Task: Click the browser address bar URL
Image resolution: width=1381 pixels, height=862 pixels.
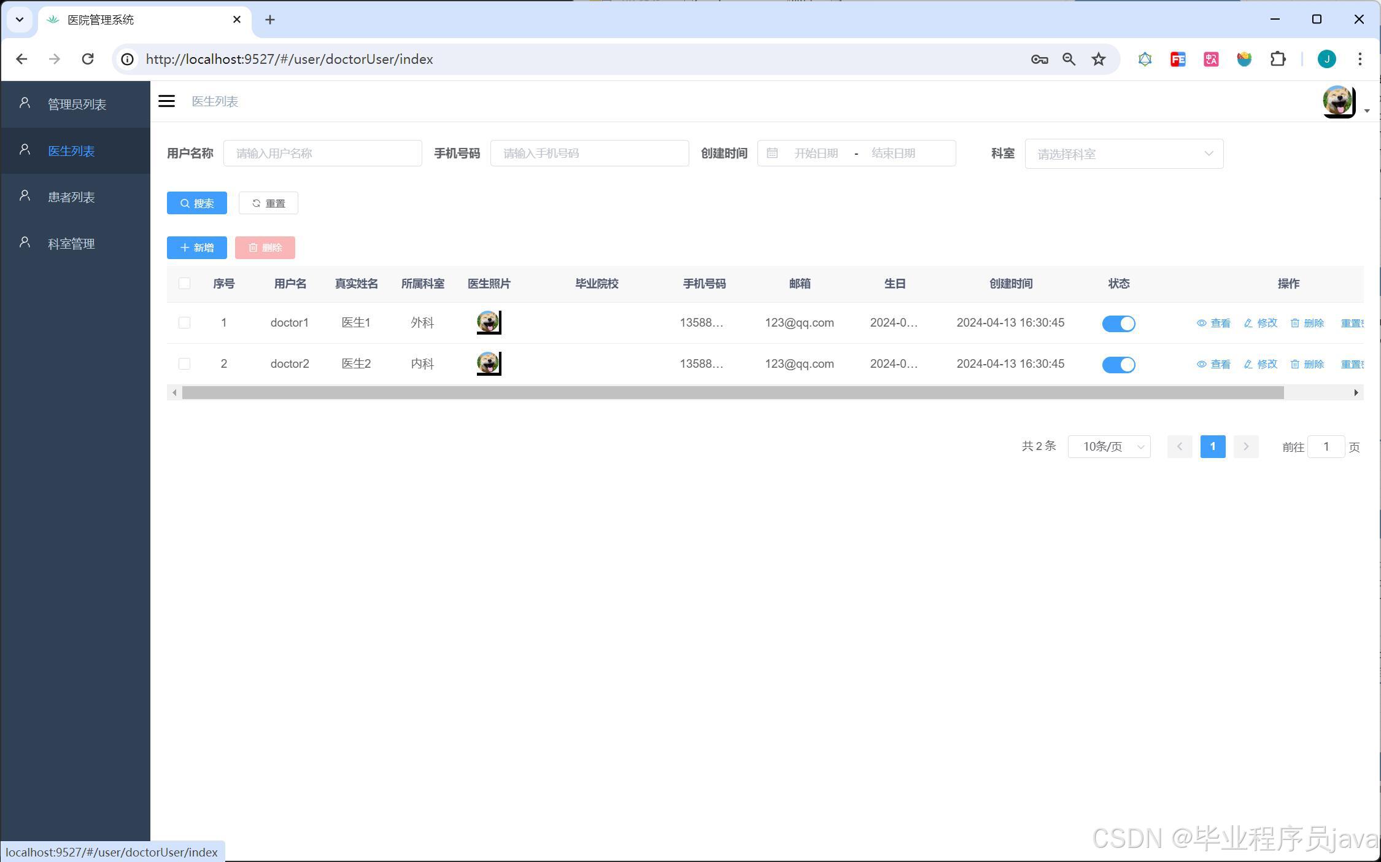Action: [x=289, y=59]
